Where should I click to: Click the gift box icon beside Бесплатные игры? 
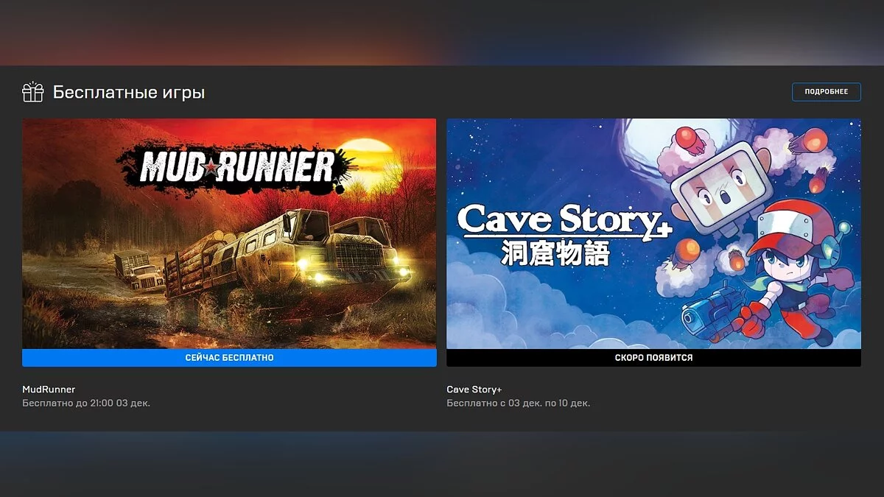[x=33, y=92]
